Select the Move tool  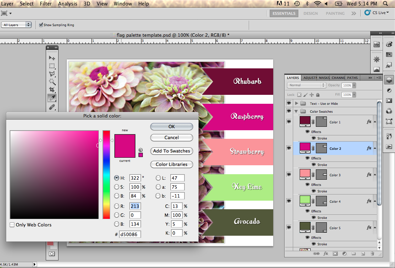[x=52, y=58]
